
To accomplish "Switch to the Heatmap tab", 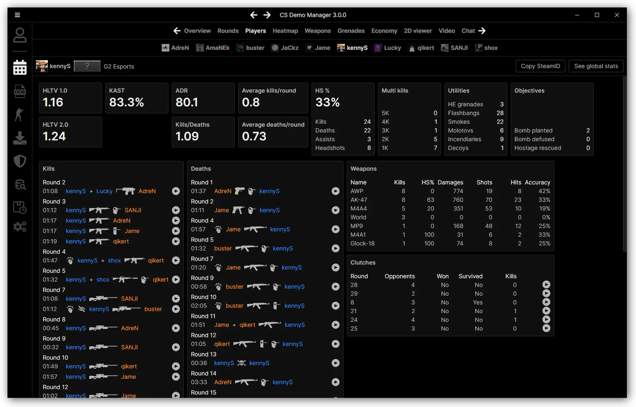I will pyautogui.click(x=285, y=31).
